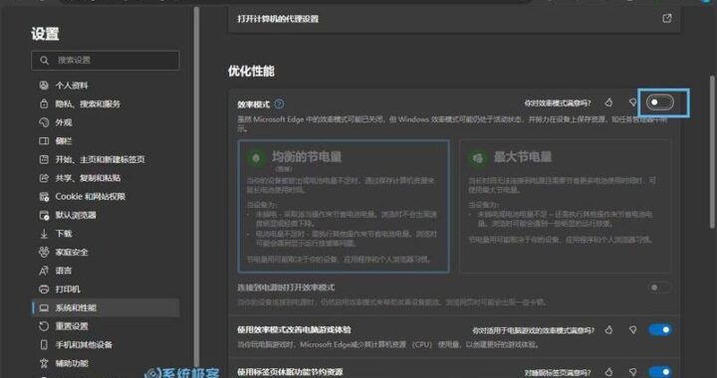Toggle the 效率模式 switch
Viewport: 717px width, 378px height.
click(x=660, y=102)
